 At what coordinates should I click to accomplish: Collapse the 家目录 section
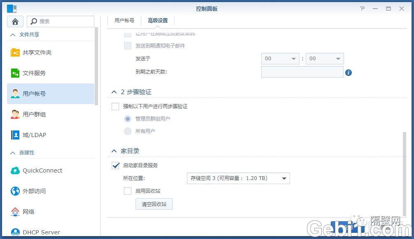[x=114, y=151]
